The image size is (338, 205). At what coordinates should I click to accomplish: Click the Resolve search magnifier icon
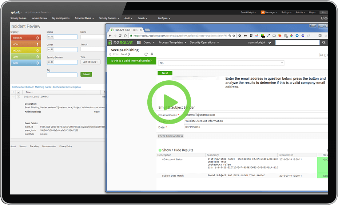coord(324,43)
